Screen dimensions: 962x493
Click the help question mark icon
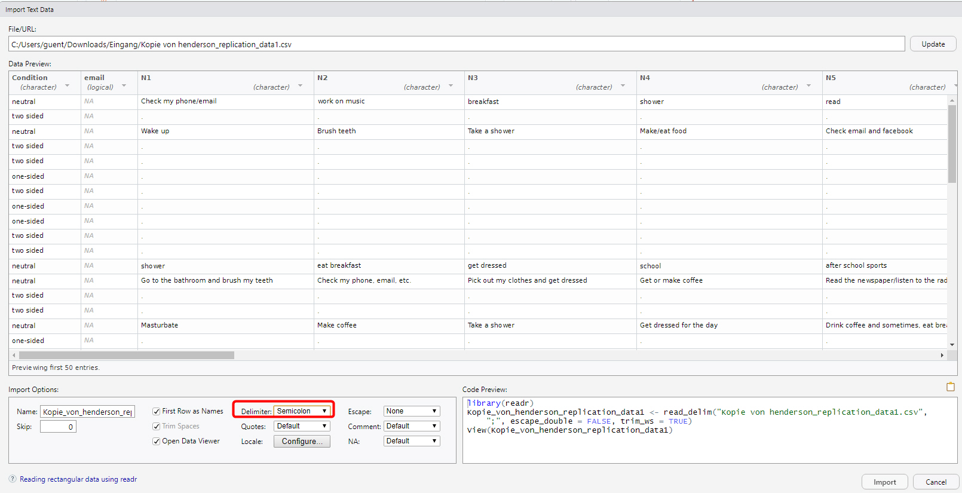[x=13, y=479]
